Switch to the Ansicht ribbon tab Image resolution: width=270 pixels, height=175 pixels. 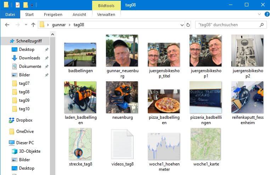pos(79,14)
